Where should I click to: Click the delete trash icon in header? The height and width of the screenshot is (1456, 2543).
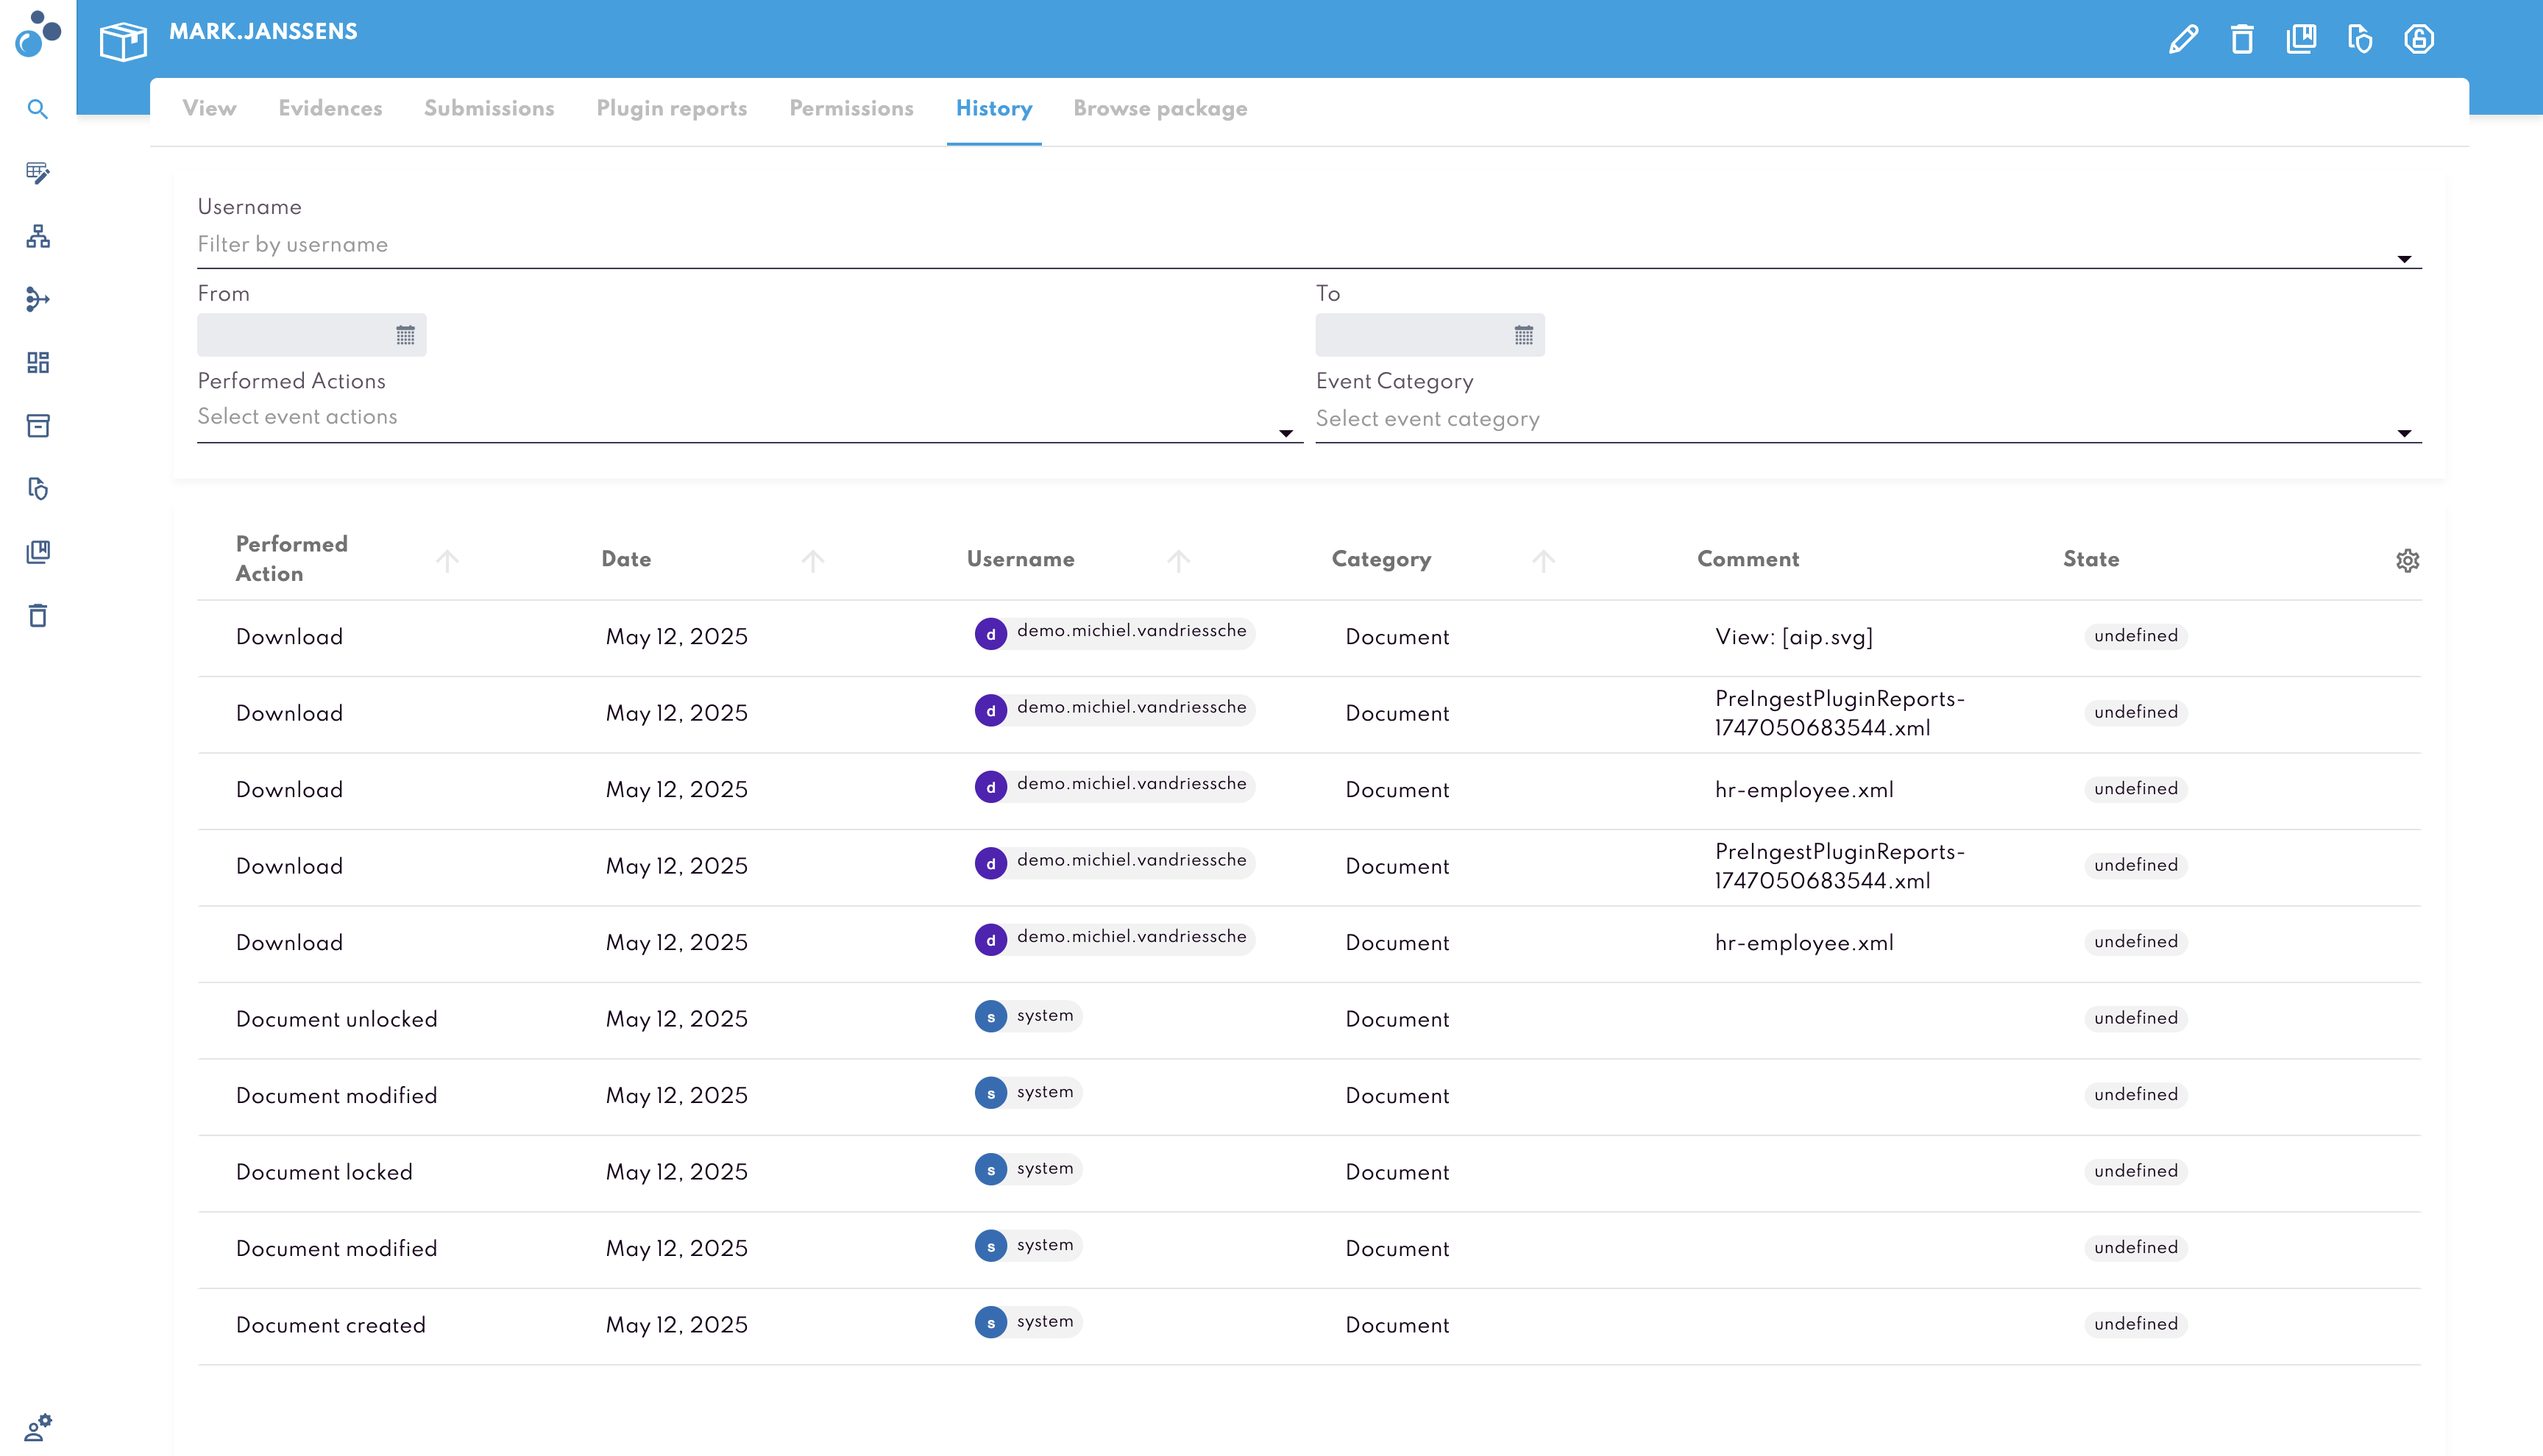coord(2242,39)
